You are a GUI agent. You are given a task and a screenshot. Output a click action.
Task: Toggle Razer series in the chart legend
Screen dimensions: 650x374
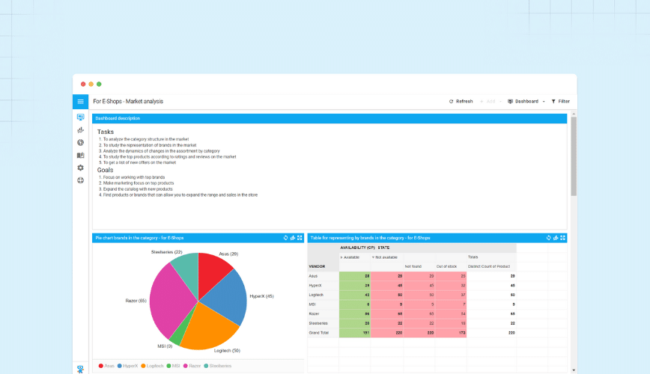[x=192, y=366]
